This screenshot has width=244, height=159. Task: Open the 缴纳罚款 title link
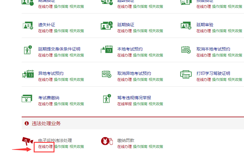click(x=126, y=140)
